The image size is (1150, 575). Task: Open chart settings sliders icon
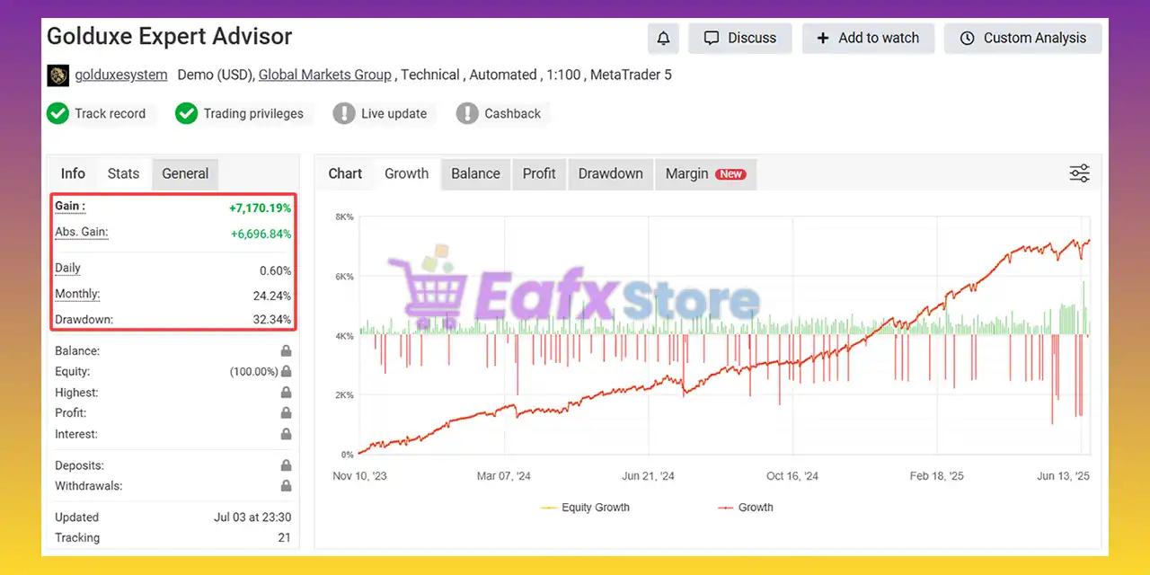coord(1079,174)
